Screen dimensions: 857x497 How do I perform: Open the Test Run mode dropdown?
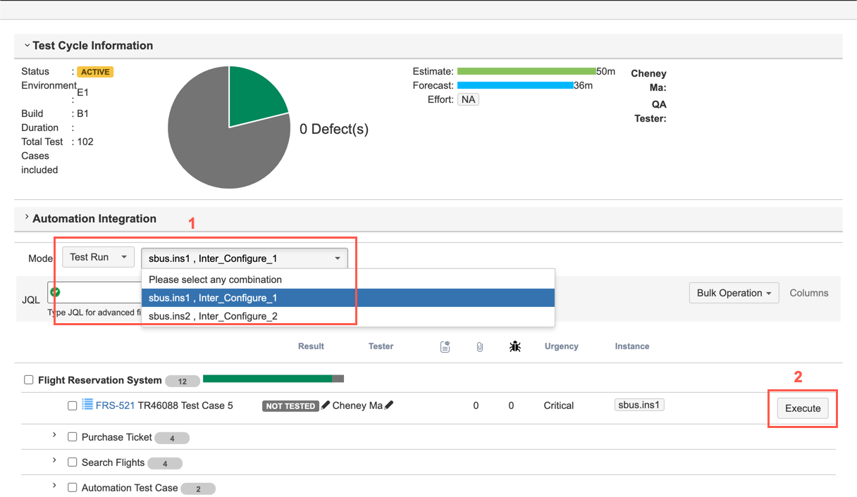[98, 258]
